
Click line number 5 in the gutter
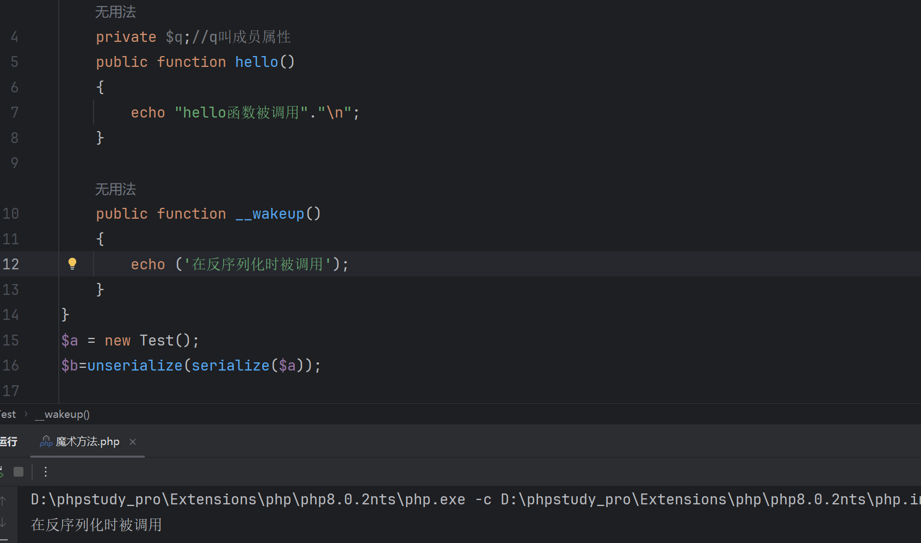15,62
